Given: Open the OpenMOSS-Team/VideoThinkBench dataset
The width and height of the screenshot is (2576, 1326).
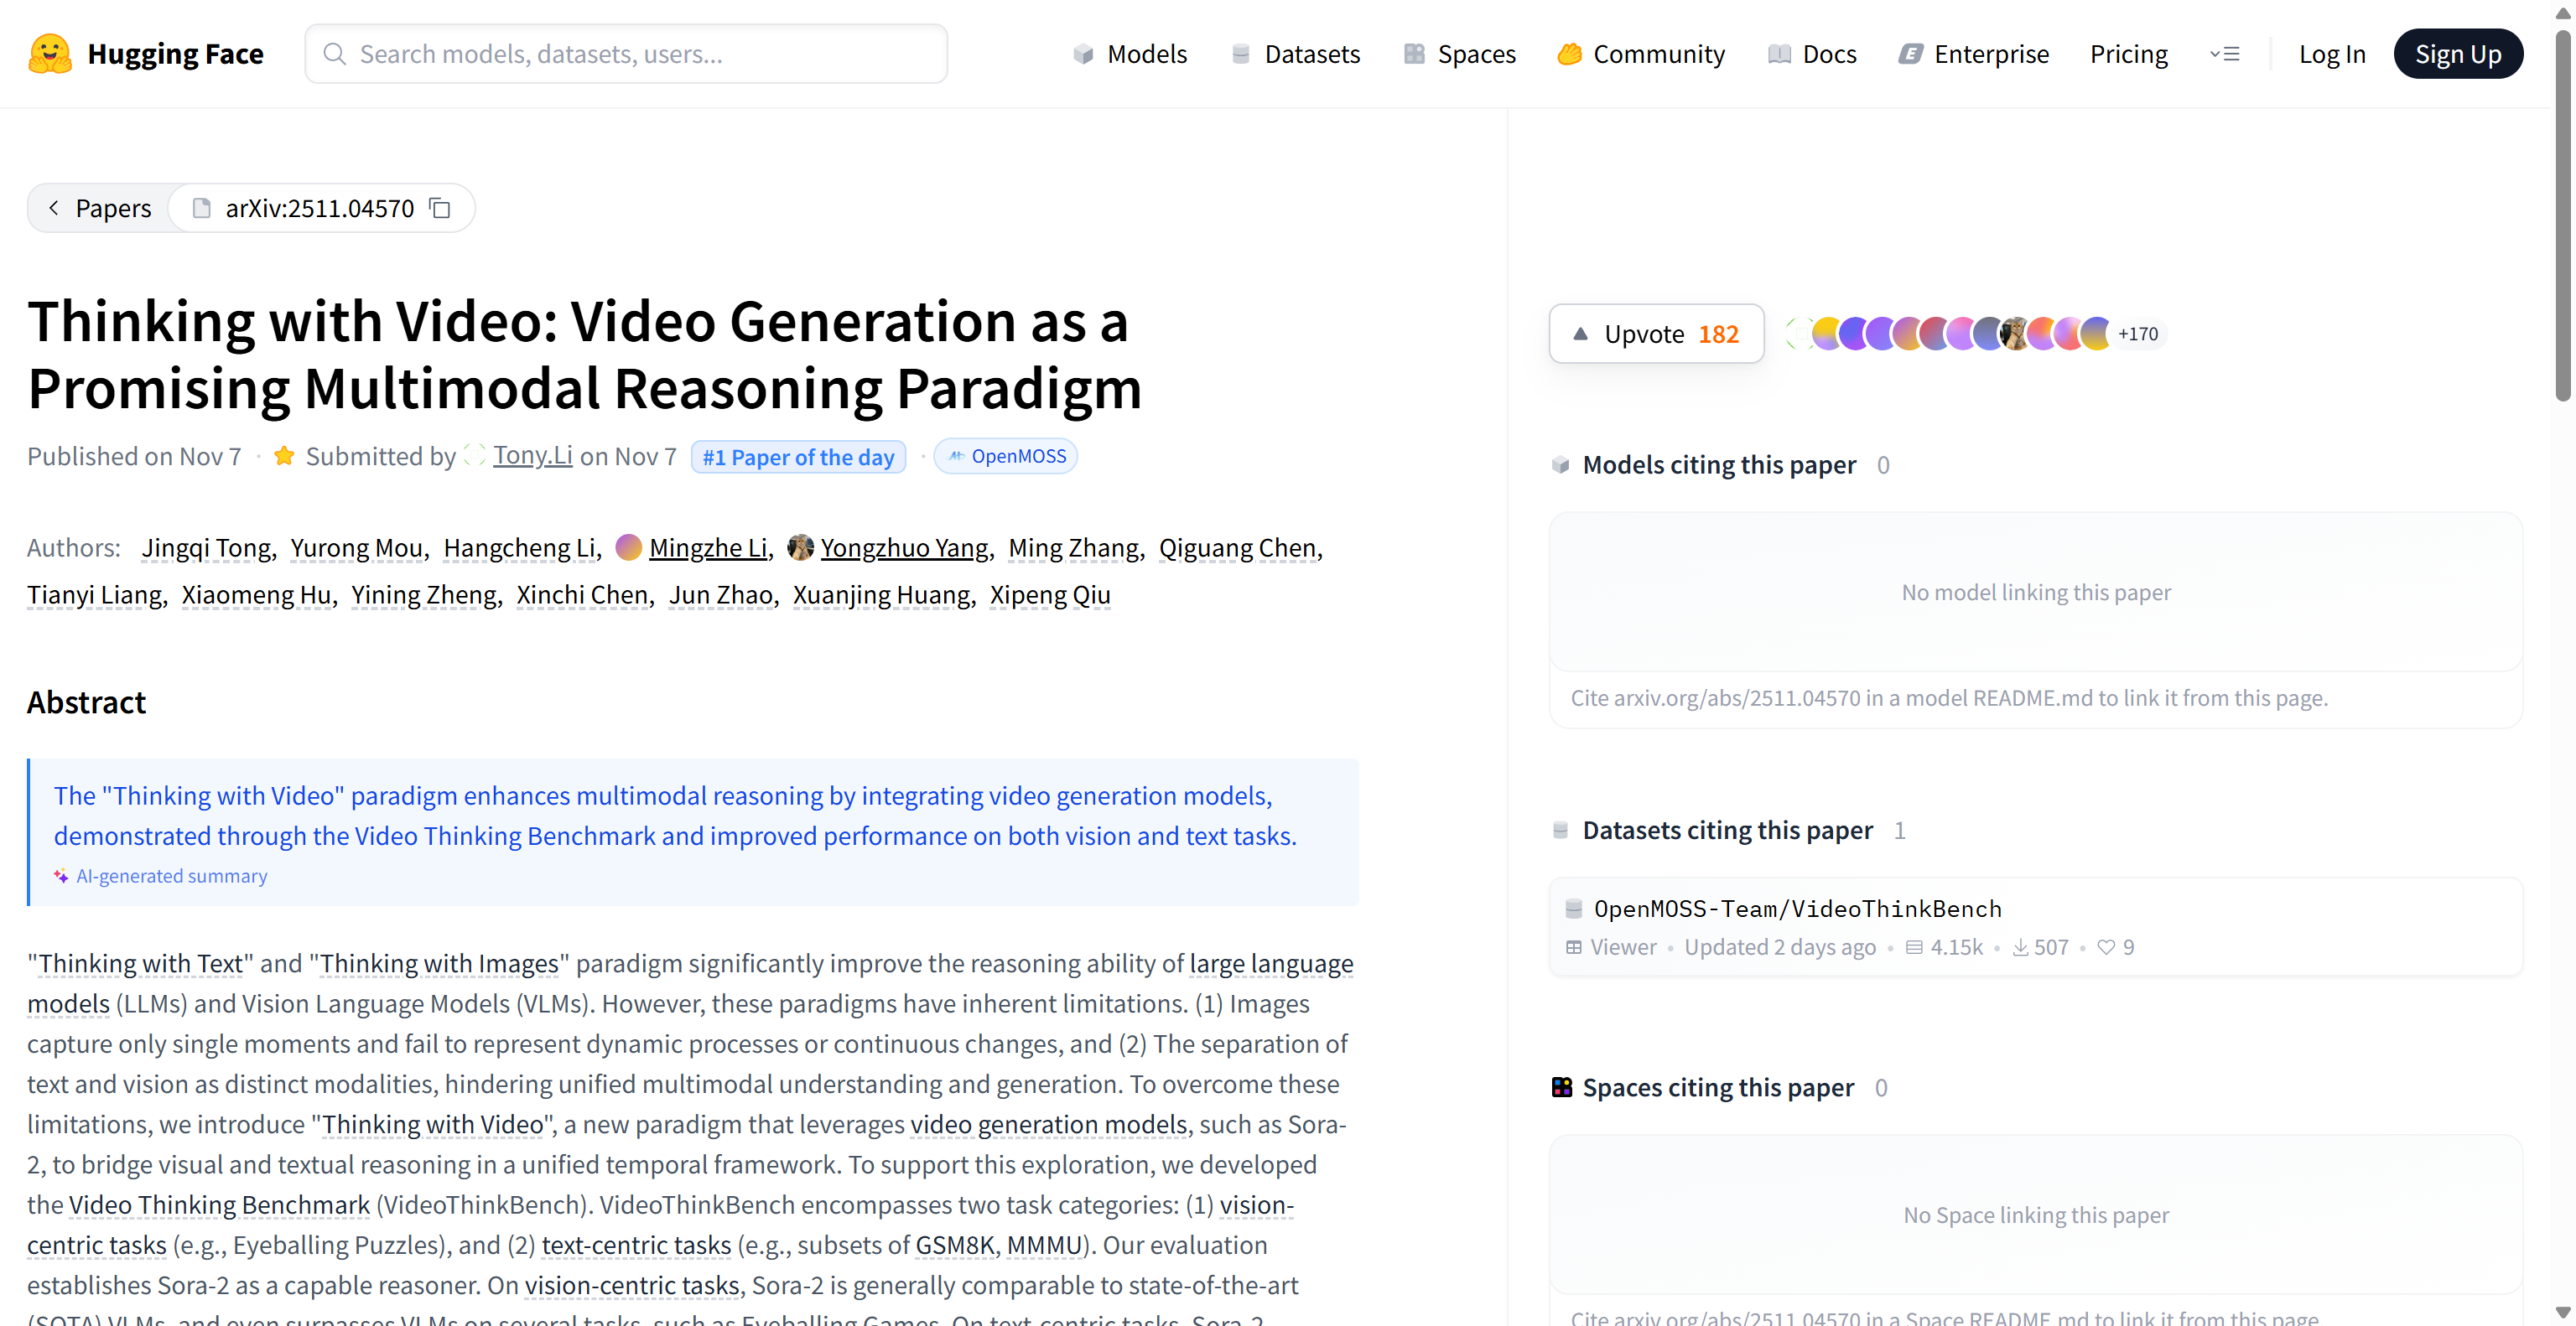Looking at the screenshot, I should point(1797,909).
